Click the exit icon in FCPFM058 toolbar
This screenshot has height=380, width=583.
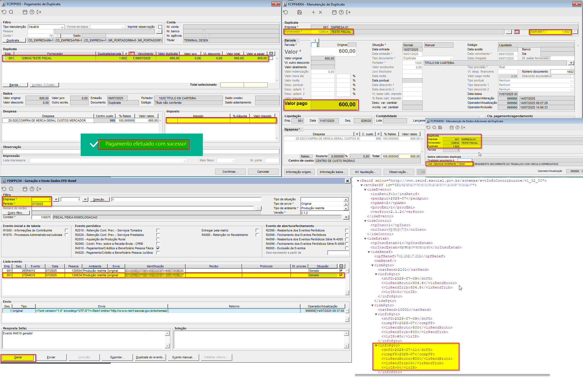click(x=463, y=127)
